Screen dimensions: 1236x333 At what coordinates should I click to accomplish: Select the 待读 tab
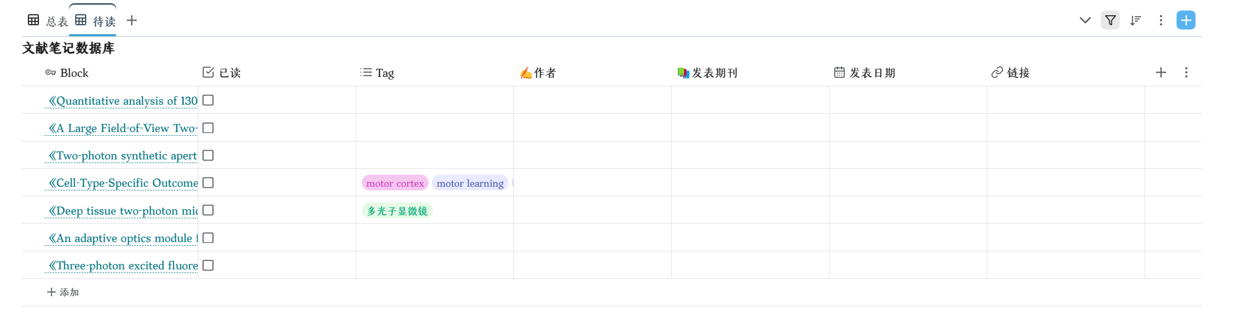pyautogui.click(x=96, y=21)
